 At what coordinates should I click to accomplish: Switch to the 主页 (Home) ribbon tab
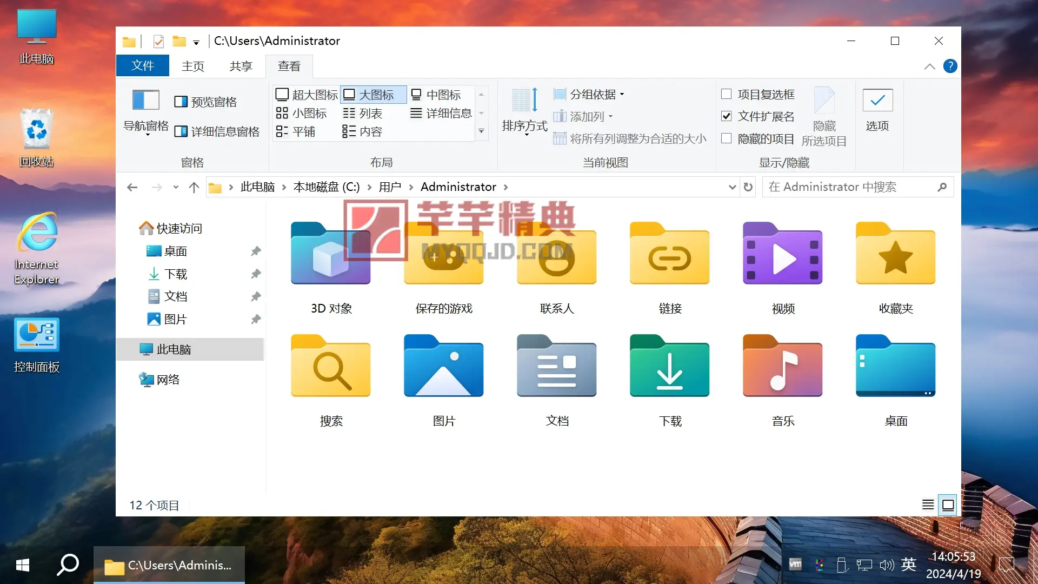[193, 66]
